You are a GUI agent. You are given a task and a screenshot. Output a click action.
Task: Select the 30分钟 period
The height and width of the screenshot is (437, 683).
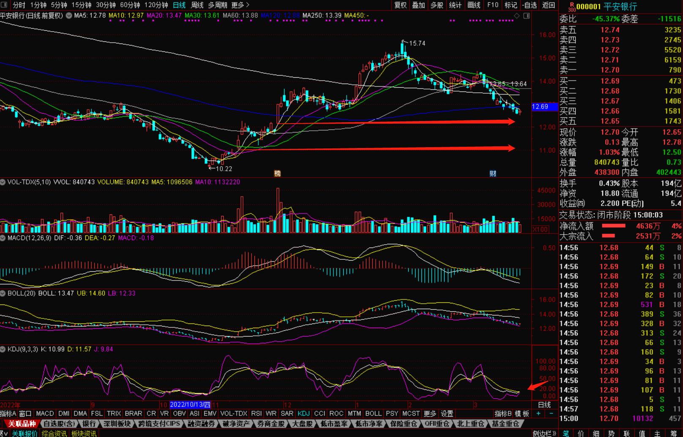(x=106, y=5)
